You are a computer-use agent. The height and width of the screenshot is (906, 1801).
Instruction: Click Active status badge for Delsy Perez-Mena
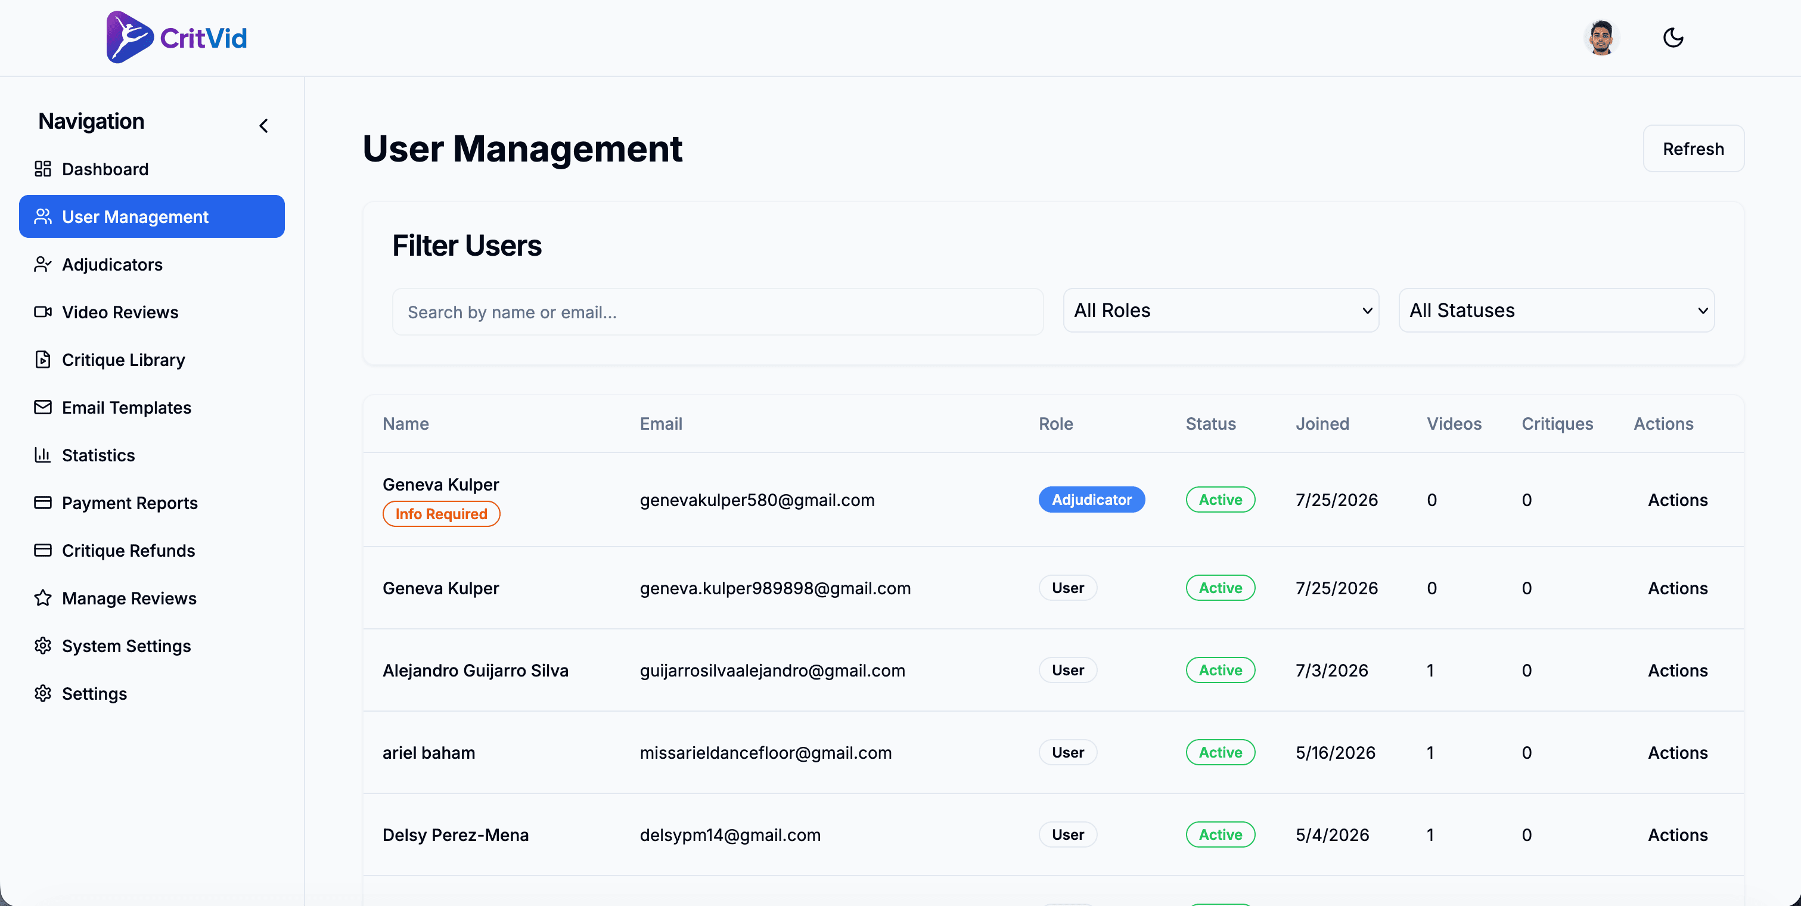coord(1220,834)
